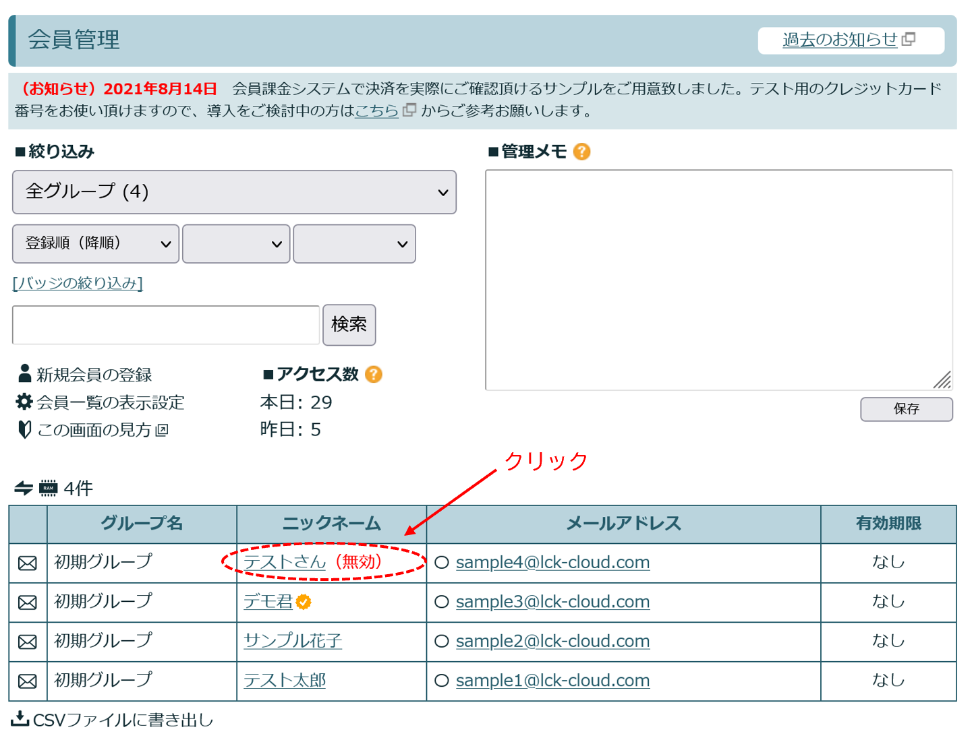Toggle the circle beside sample4@lck-cloud.com
The height and width of the screenshot is (742, 972).
(442, 562)
